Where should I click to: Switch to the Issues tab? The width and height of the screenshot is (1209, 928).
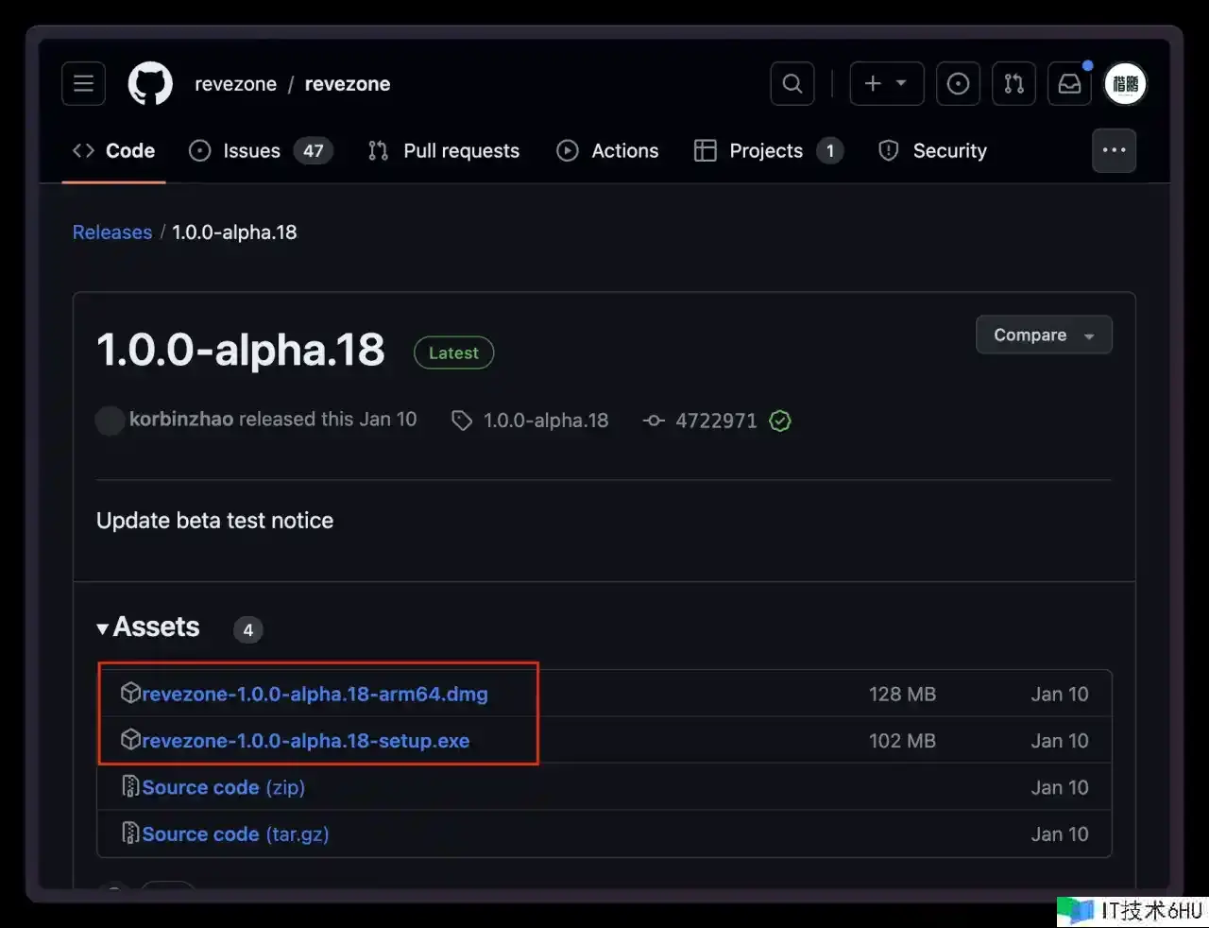point(251,150)
